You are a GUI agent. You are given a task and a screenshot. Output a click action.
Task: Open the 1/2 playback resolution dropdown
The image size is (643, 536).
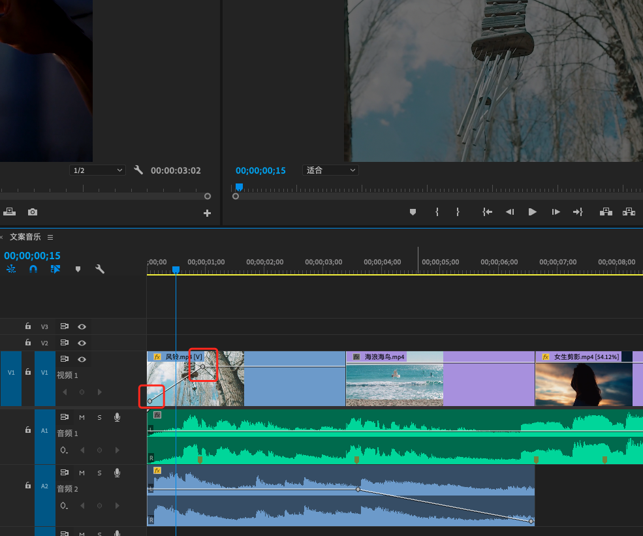[x=97, y=170]
